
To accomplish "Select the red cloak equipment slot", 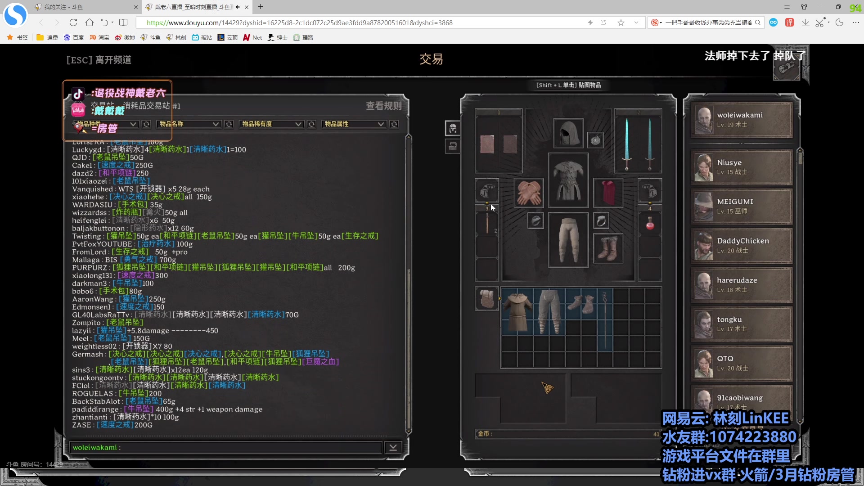I will (x=608, y=192).
